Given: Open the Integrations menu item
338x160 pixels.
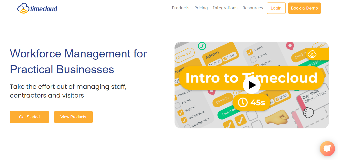Looking at the screenshot, I should point(225,8).
